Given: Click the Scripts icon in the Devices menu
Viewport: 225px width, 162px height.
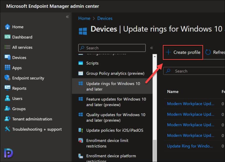Looking at the screenshot, I should pos(81,63).
